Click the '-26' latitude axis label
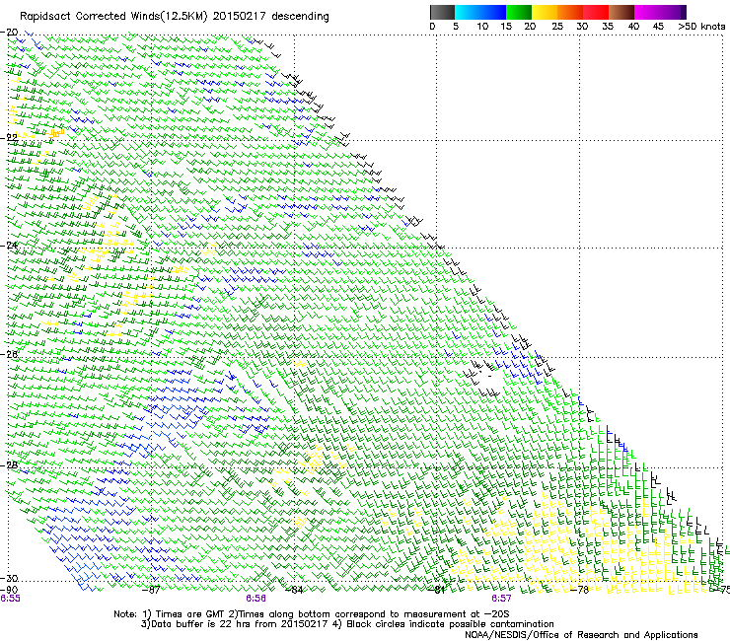Screen dimensions: 730x641 click(9, 355)
